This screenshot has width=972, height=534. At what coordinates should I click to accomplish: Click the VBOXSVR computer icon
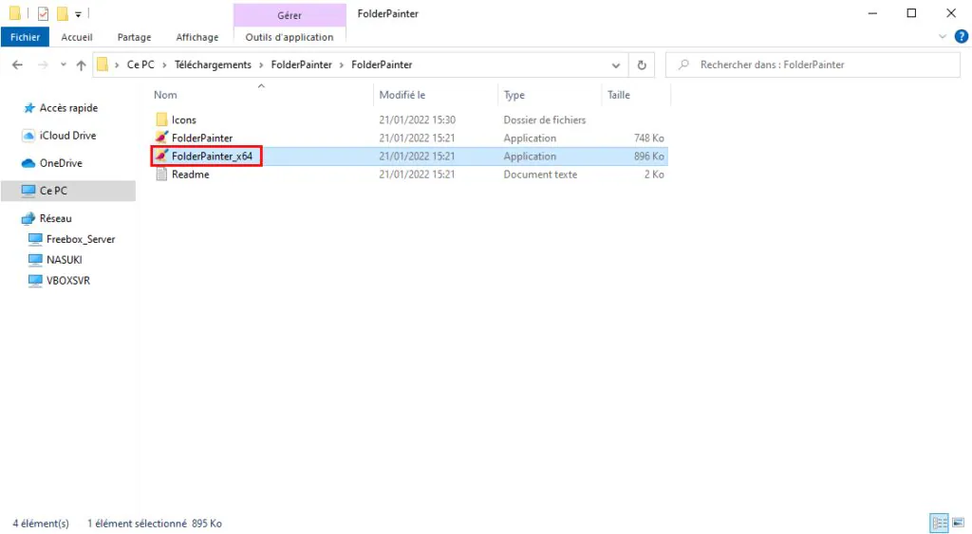[35, 280]
